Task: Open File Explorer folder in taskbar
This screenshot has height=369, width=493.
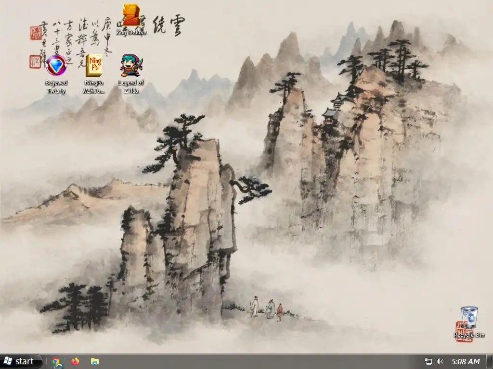Action: coord(95,361)
